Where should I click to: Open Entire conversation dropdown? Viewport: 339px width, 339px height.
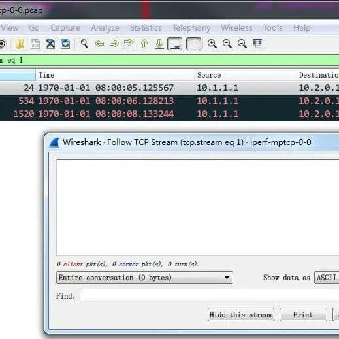(144, 278)
